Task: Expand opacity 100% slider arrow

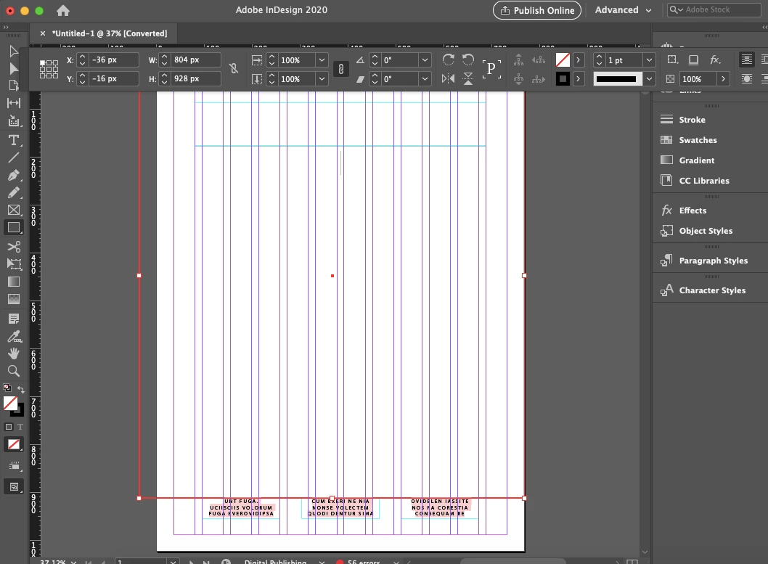Action: click(723, 79)
